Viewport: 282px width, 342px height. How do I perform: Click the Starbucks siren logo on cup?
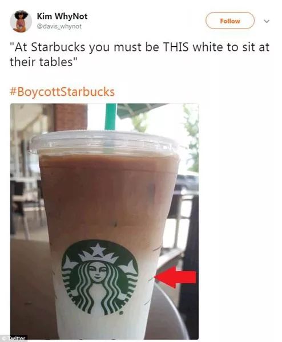pos(100,278)
